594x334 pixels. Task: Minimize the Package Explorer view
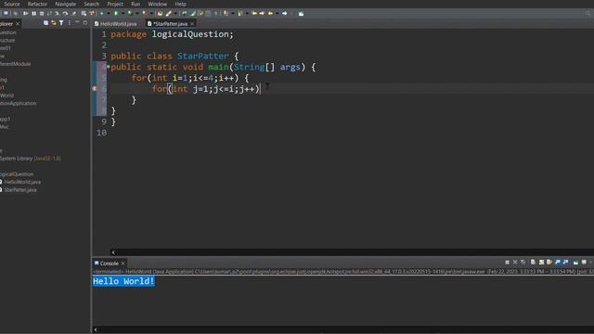(x=77, y=22)
